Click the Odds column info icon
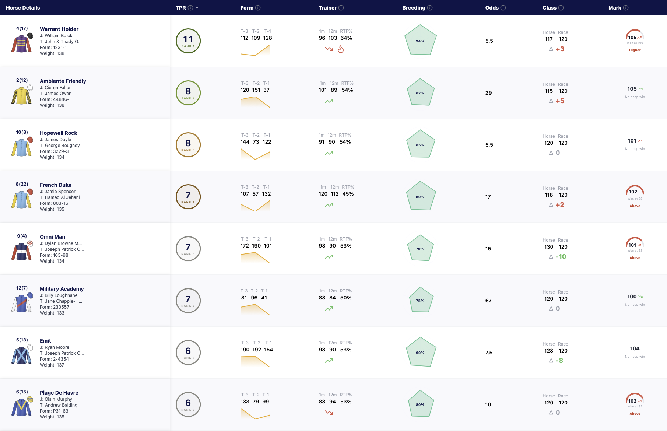667x431 pixels. [x=503, y=8]
